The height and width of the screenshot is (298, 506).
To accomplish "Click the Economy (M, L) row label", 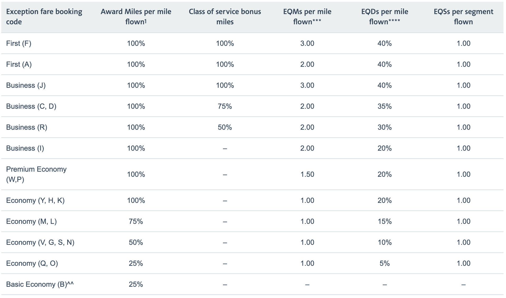I will pyautogui.click(x=31, y=221).
